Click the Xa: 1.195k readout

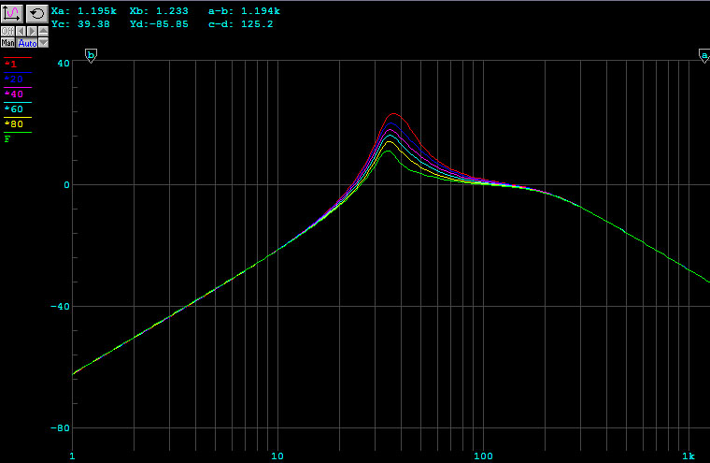click(x=84, y=11)
